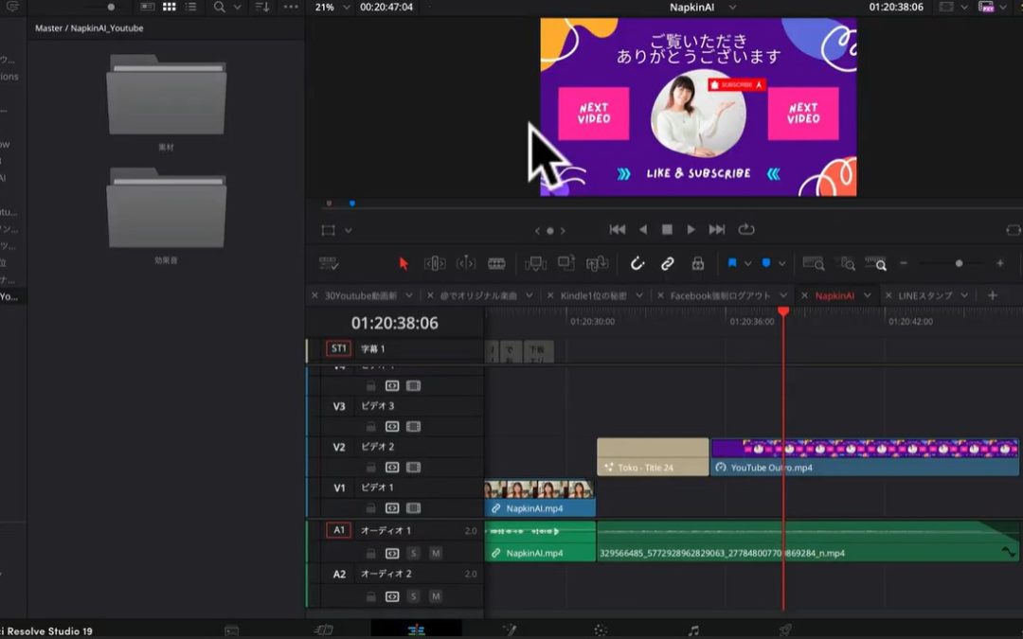Toggle snapping with the magnet icon
1023x639 pixels.
point(637,263)
